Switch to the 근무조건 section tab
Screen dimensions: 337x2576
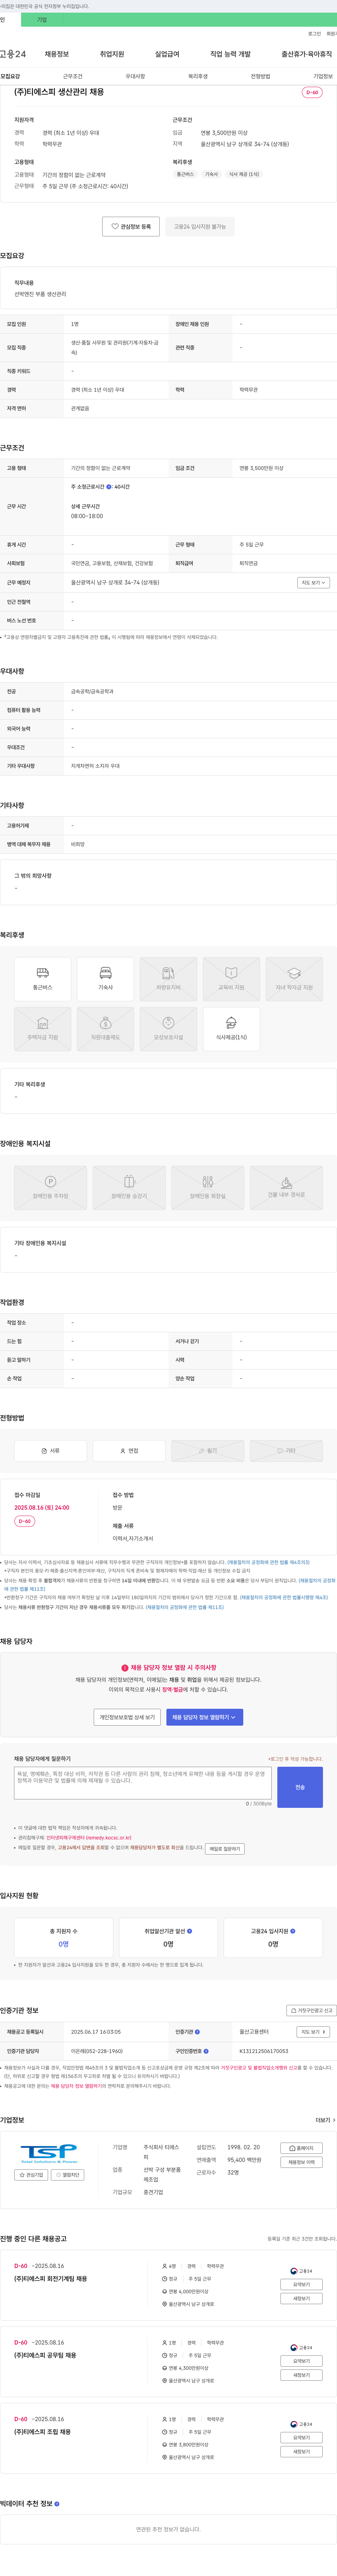point(73,76)
